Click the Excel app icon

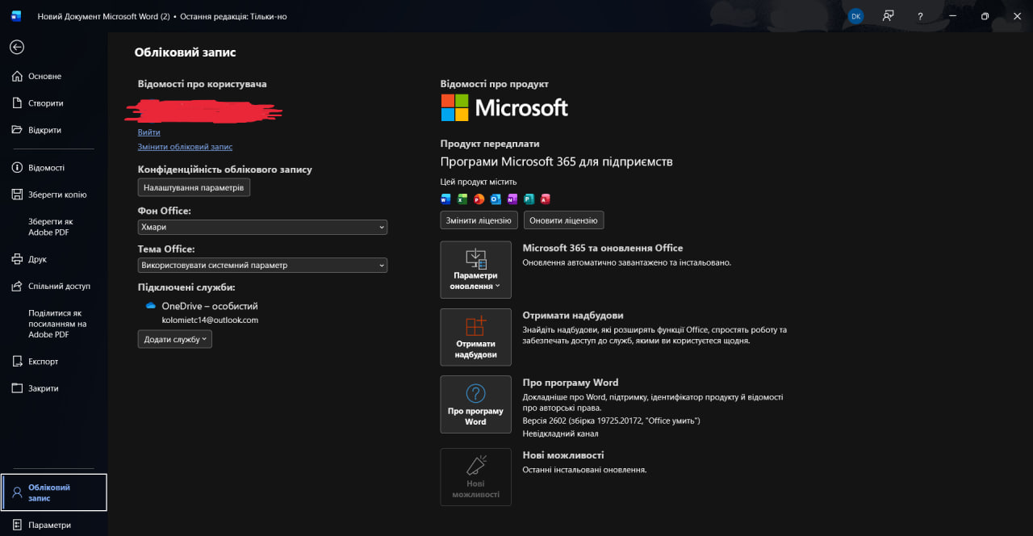(462, 199)
